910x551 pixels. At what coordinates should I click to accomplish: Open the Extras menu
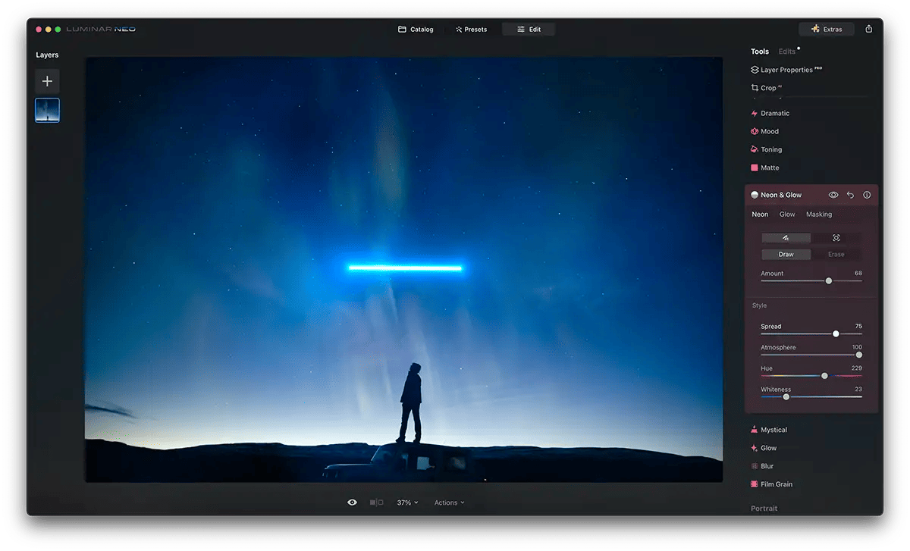coord(827,29)
